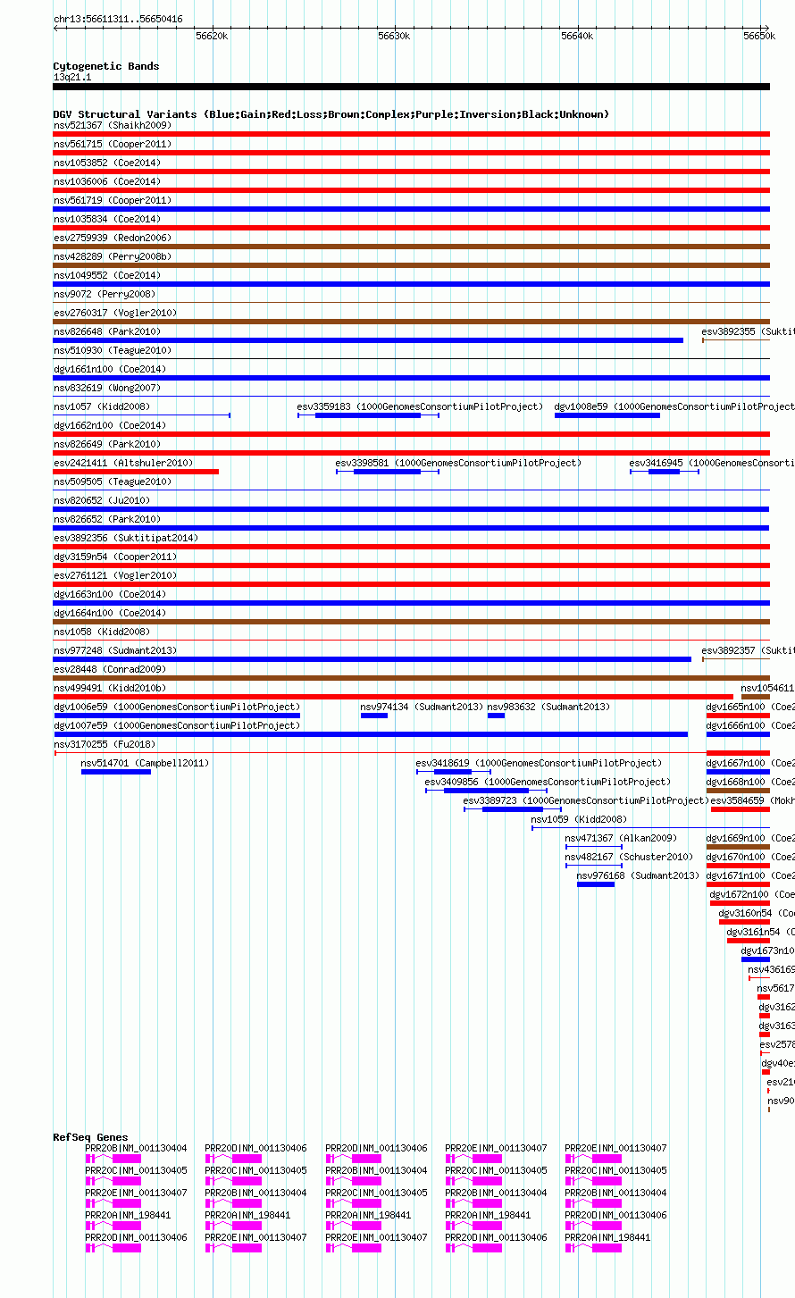Viewport: 795px width, 1298px height.
Task: Click dgv1664n100 (Coe2014) label
Action: (110, 613)
